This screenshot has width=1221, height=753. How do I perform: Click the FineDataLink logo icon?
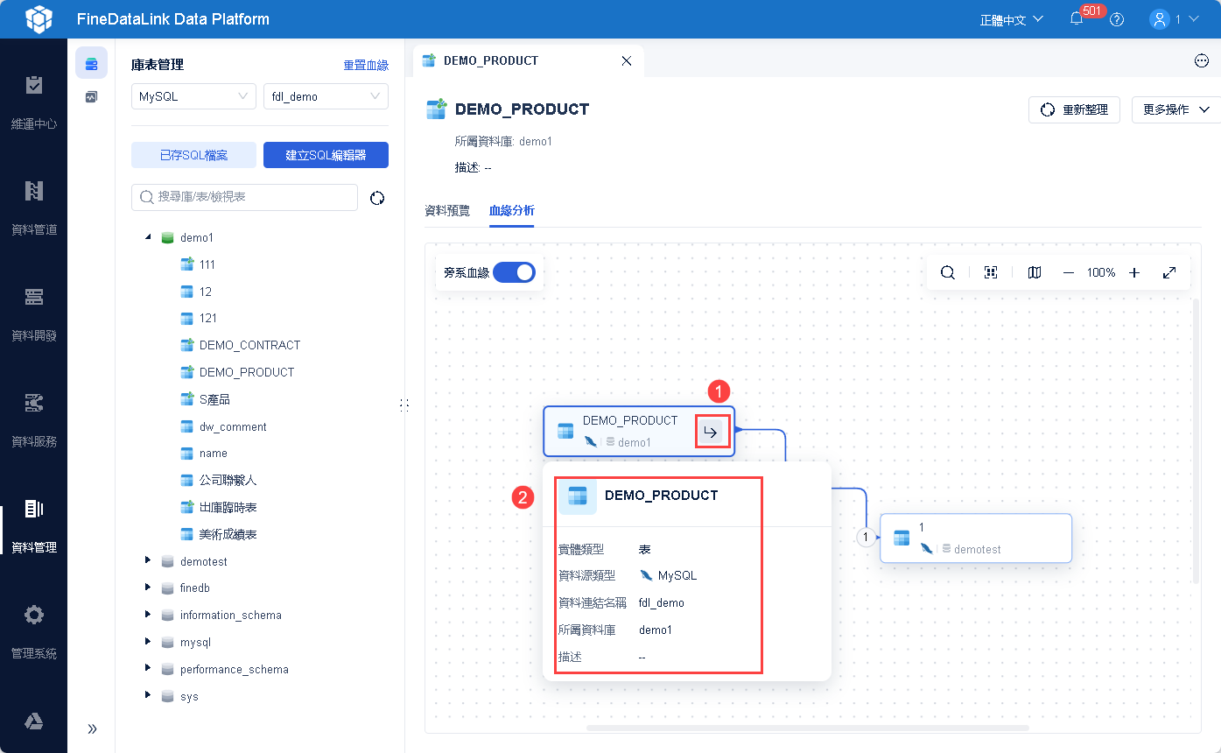[x=39, y=18]
